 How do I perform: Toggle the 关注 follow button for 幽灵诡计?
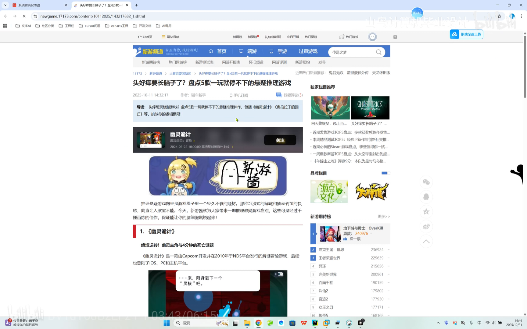280,140
